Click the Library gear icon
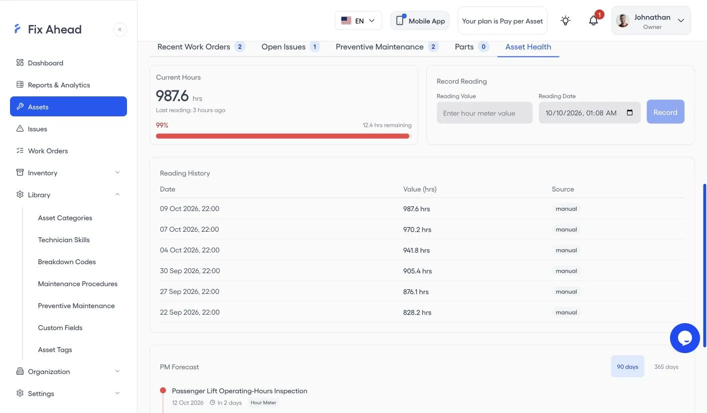Viewport: 707px width, 413px height. (x=20, y=195)
